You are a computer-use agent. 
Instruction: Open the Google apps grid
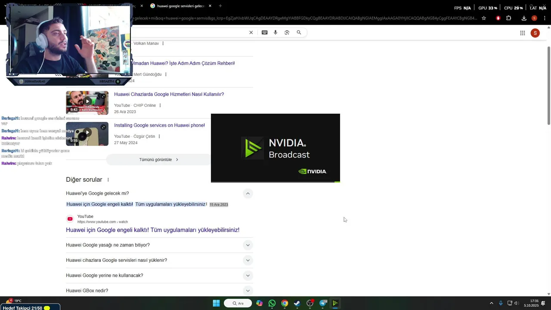523,33
